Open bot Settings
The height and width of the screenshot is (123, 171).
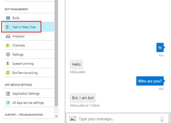[x=29, y=54]
